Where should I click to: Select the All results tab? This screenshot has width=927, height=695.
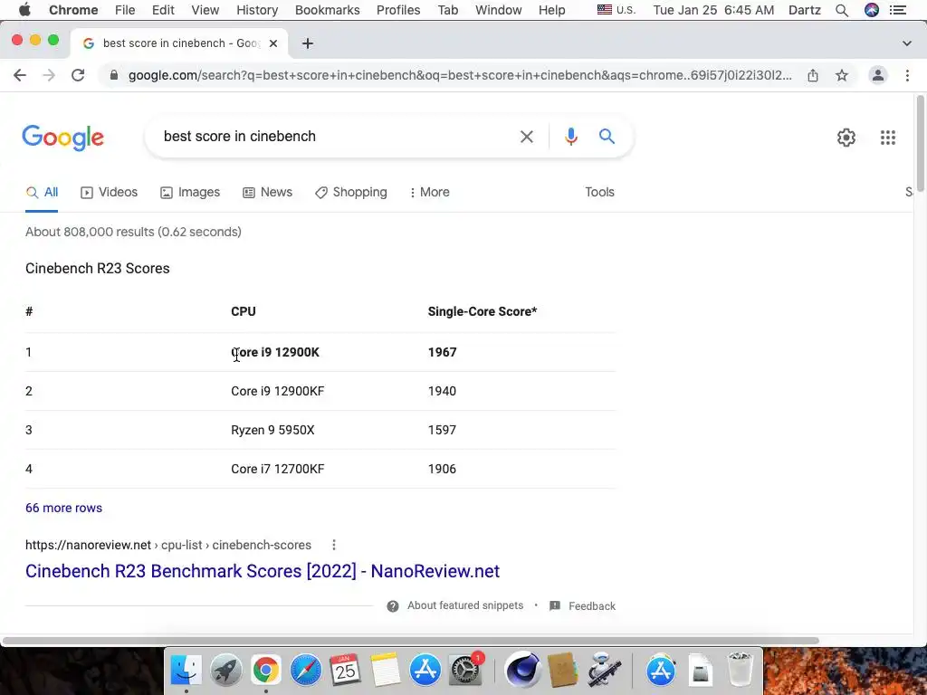pyautogui.click(x=42, y=192)
